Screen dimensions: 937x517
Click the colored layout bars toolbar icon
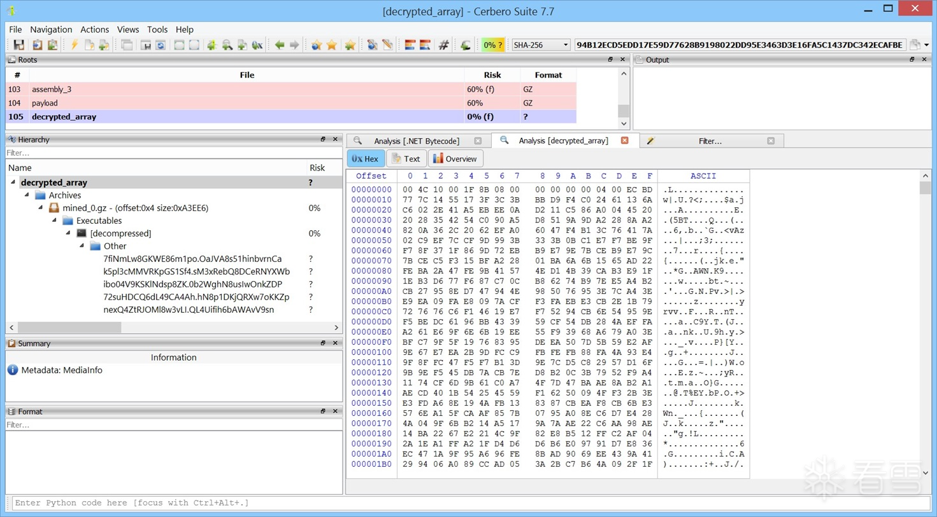pyautogui.click(x=410, y=45)
